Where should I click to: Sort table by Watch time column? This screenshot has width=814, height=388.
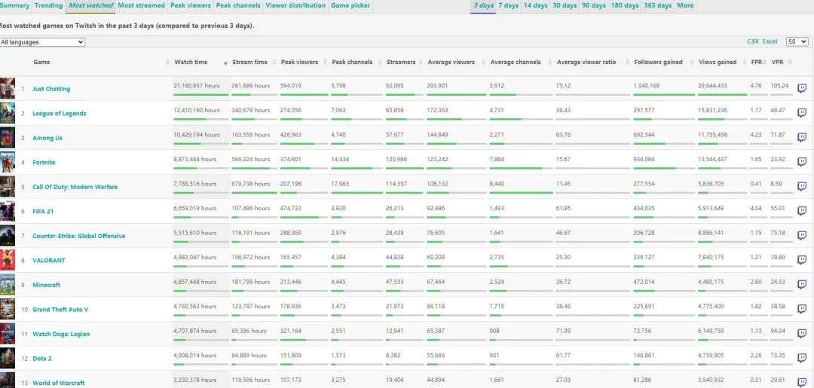pyautogui.click(x=191, y=63)
